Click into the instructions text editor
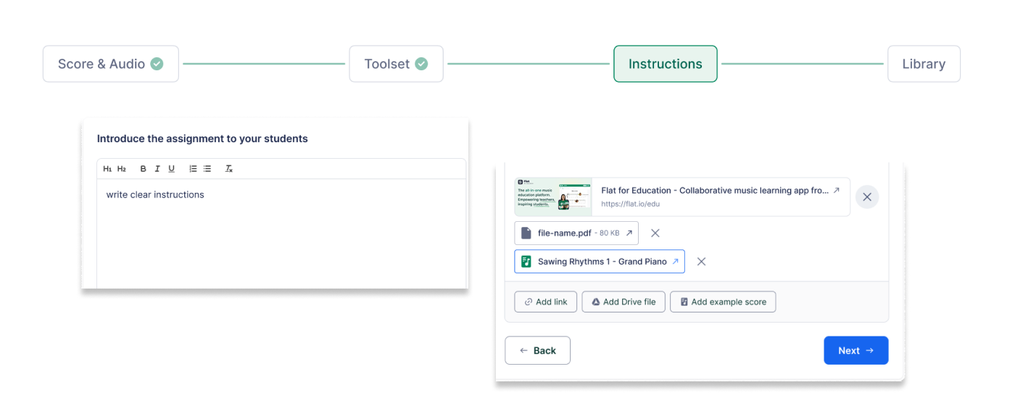The width and height of the screenshot is (1015, 406). tap(281, 232)
